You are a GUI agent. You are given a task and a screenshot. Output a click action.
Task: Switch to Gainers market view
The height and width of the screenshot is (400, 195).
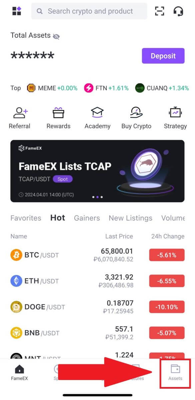[x=87, y=218]
